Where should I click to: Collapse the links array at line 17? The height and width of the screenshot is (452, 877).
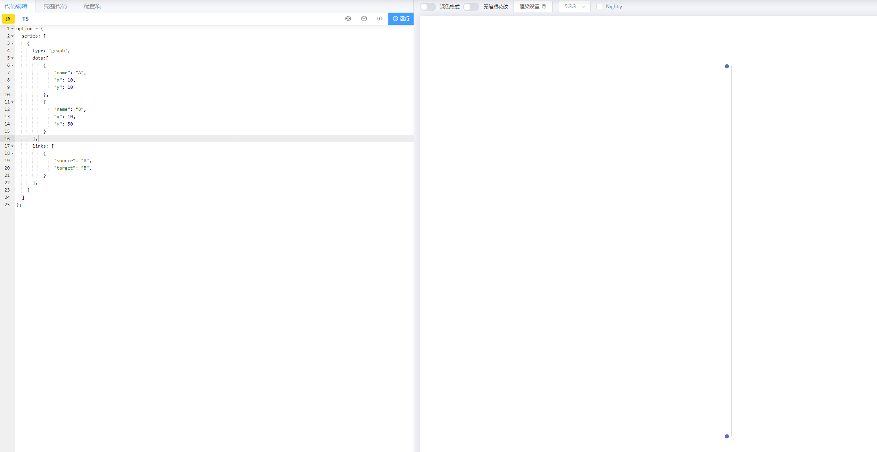(12, 146)
